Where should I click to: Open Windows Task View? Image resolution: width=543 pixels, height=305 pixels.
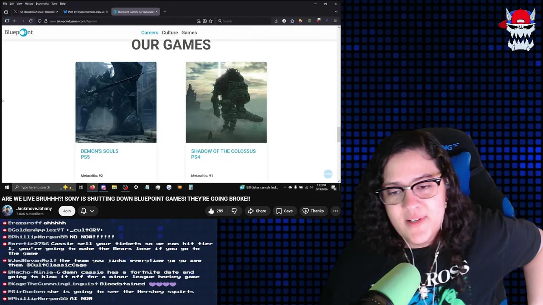click(x=81, y=187)
